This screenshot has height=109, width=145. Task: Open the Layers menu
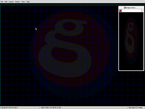coord(11,2)
